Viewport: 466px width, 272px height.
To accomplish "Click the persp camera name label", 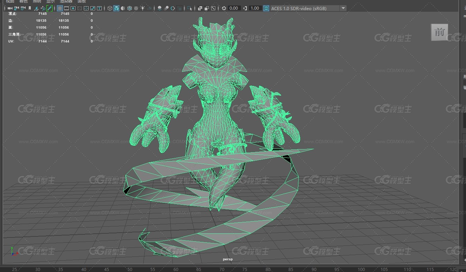I will [228, 259].
